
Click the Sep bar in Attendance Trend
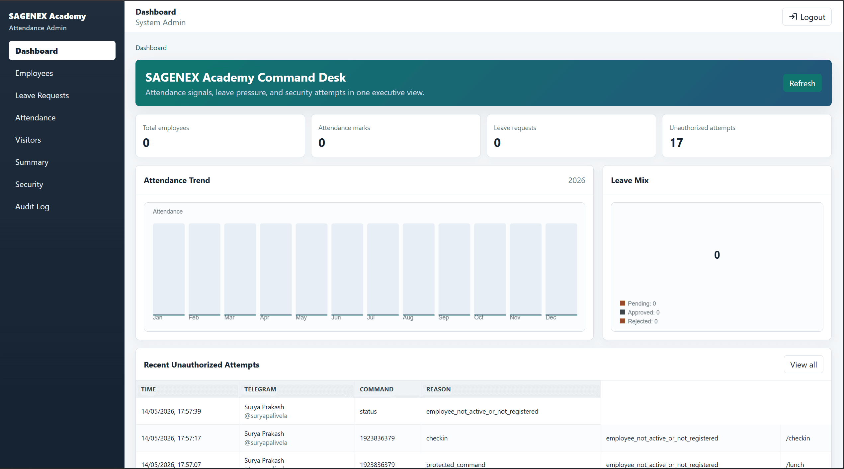(454, 269)
